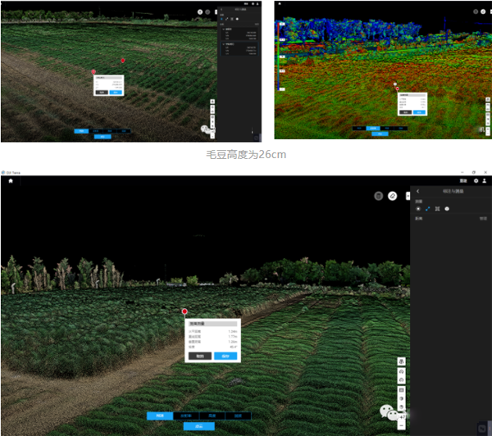Select the area measurement tool icon
This screenshot has height=436, width=492.
click(x=438, y=209)
